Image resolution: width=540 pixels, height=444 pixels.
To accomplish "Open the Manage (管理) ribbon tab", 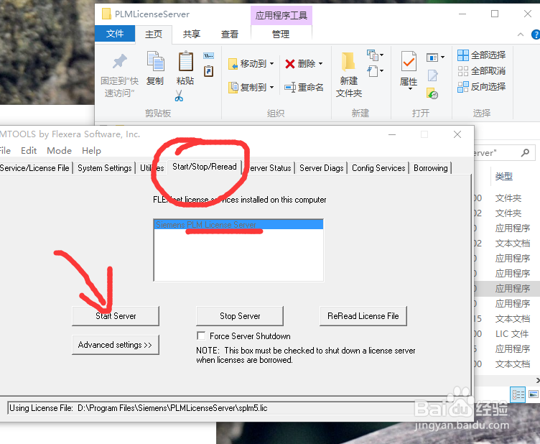I will tap(281, 34).
